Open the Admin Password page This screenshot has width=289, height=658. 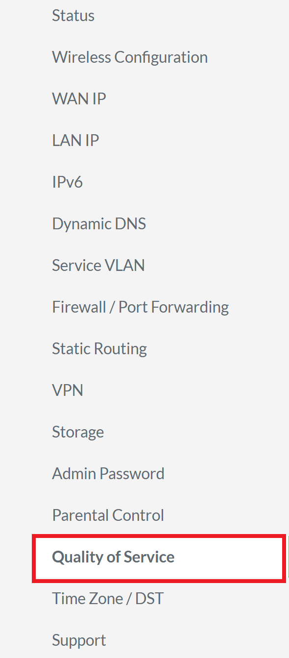point(108,473)
